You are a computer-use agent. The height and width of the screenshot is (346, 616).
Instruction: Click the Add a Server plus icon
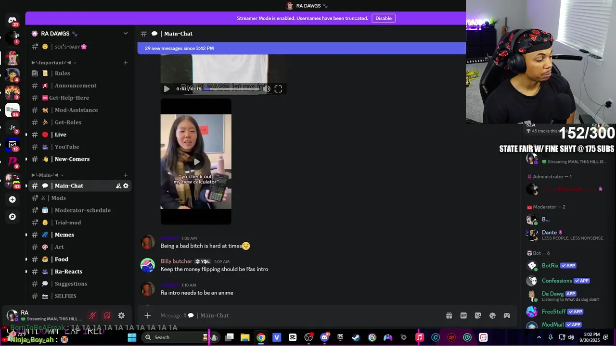click(x=13, y=199)
